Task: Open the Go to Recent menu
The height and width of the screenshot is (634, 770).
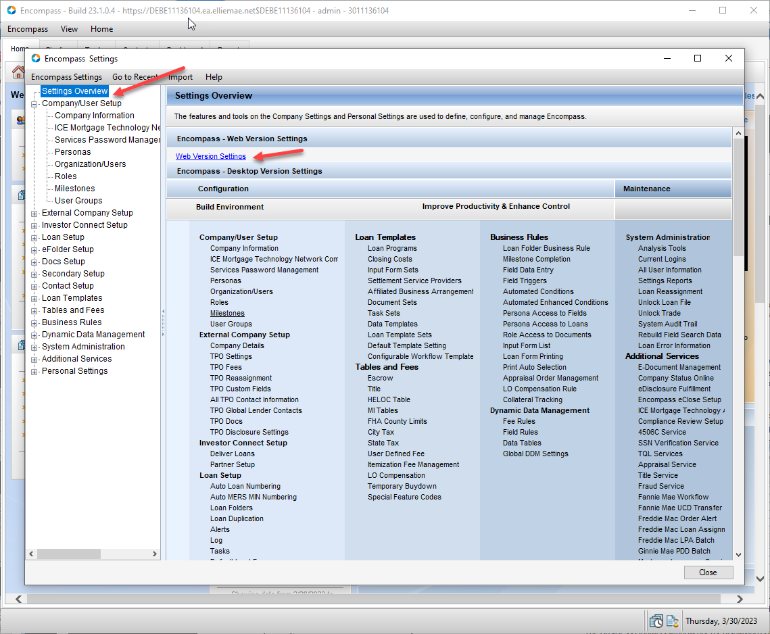Action: pyautogui.click(x=135, y=77)
